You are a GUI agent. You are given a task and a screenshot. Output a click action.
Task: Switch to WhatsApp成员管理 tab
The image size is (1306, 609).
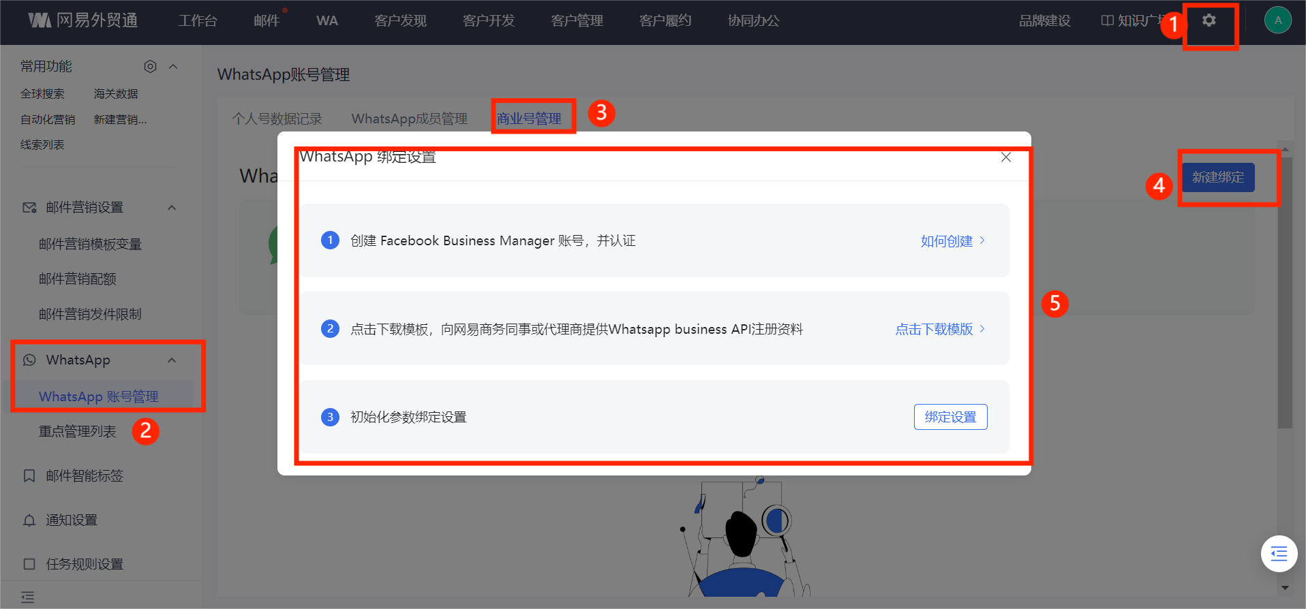(409, 119)
